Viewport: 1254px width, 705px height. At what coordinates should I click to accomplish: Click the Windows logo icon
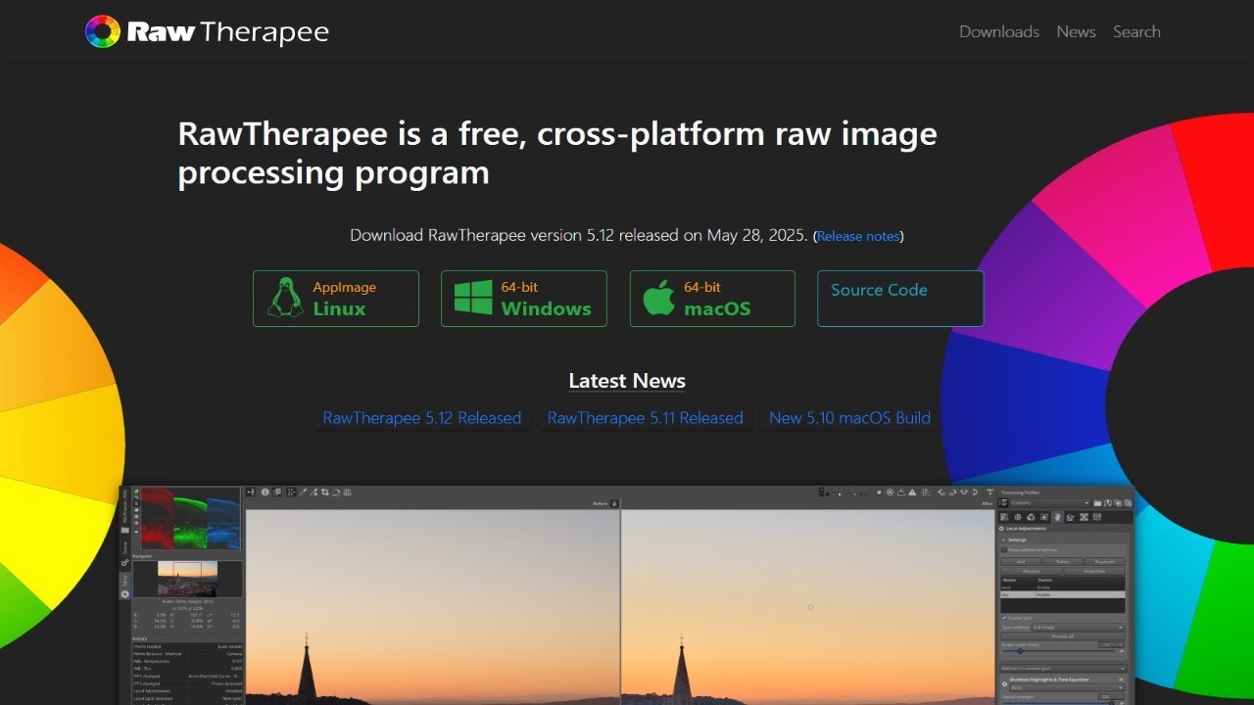tap(473, 298)
